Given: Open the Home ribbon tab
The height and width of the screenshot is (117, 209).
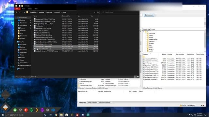Looking at the screenshot, I should (x=24, y=9).
